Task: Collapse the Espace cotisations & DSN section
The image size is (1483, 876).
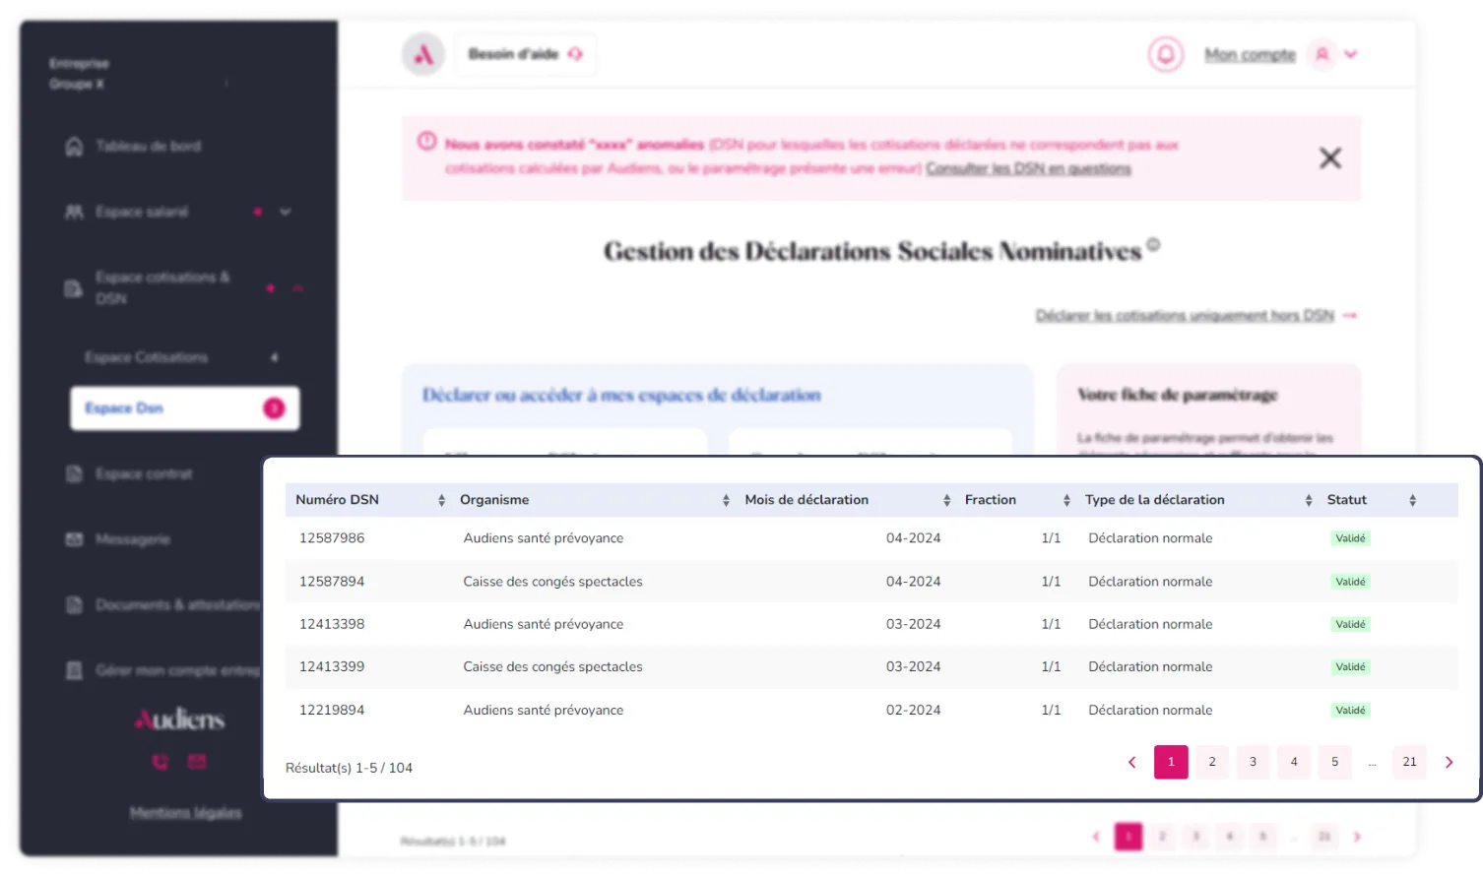Action: [297, 288]
